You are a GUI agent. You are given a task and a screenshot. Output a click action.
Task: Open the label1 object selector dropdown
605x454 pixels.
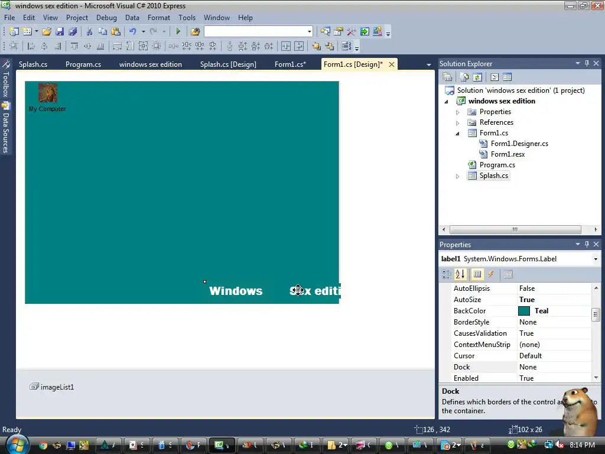(596, 259)
